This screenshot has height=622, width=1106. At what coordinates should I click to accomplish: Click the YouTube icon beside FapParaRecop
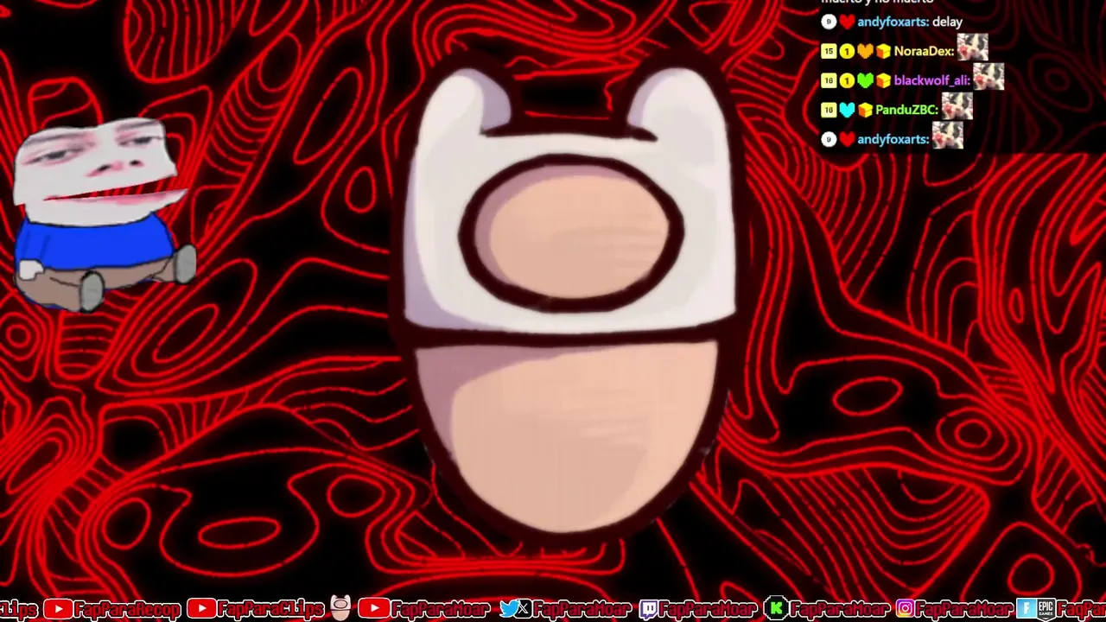57,609
